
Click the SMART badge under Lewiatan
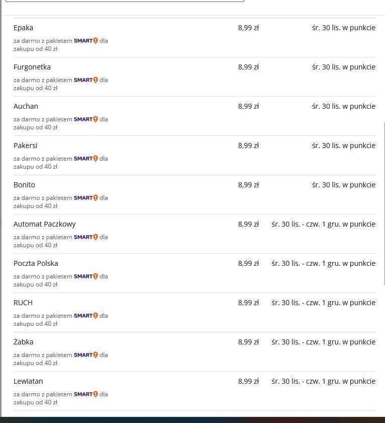[85, 394]
